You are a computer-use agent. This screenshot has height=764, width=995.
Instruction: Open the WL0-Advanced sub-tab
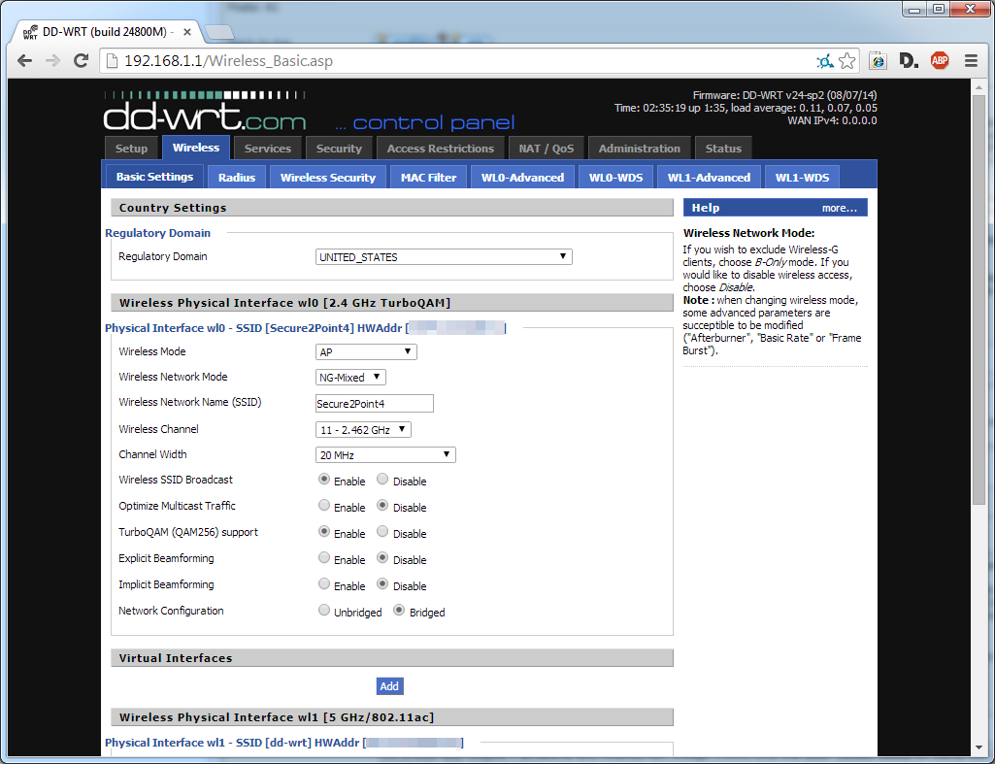[x=522, y=178]
